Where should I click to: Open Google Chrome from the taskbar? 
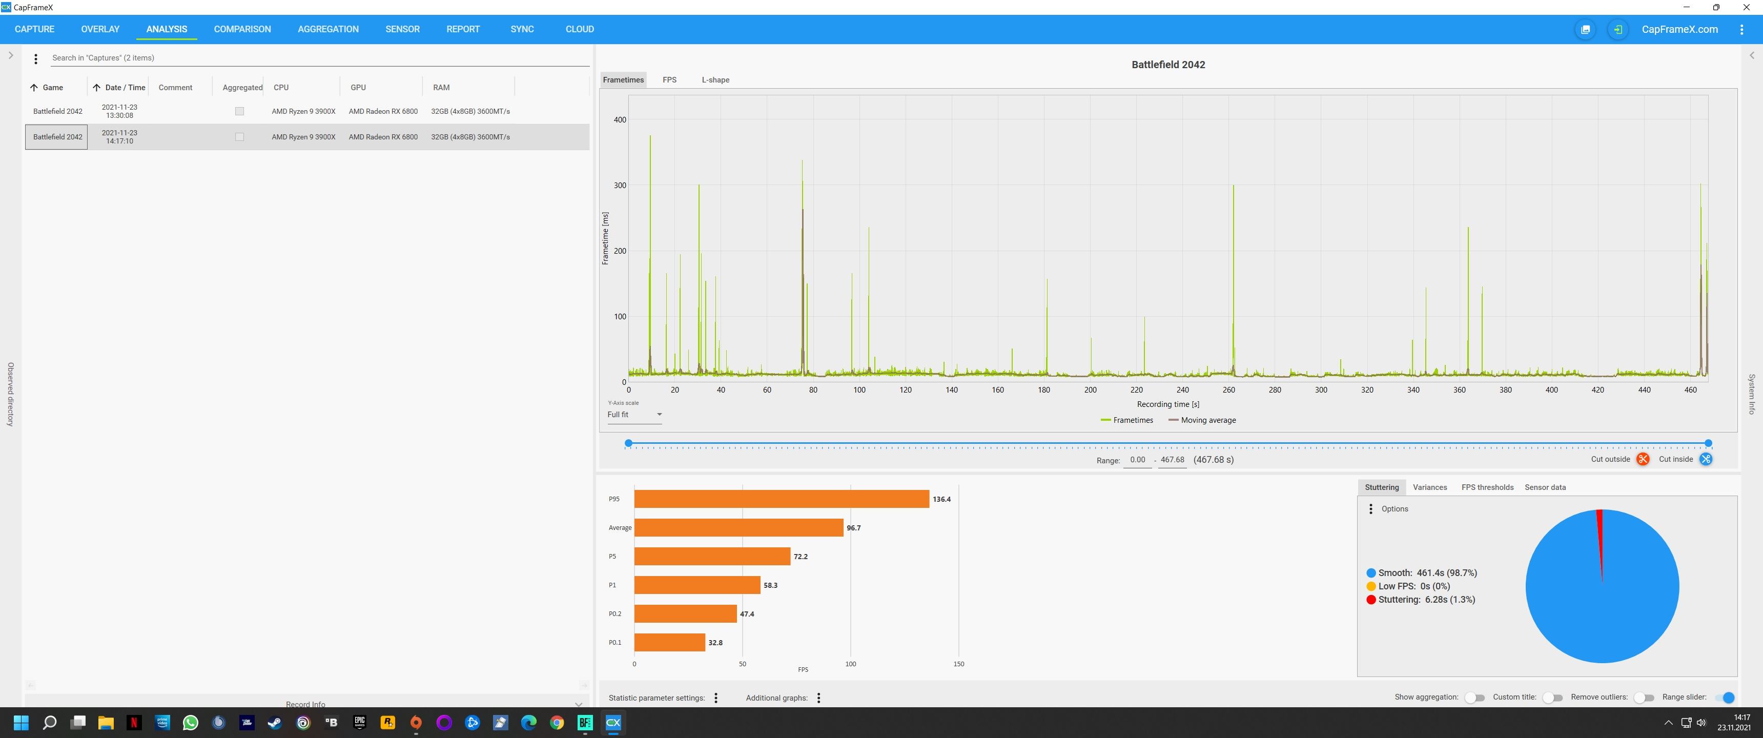[557, 722]
